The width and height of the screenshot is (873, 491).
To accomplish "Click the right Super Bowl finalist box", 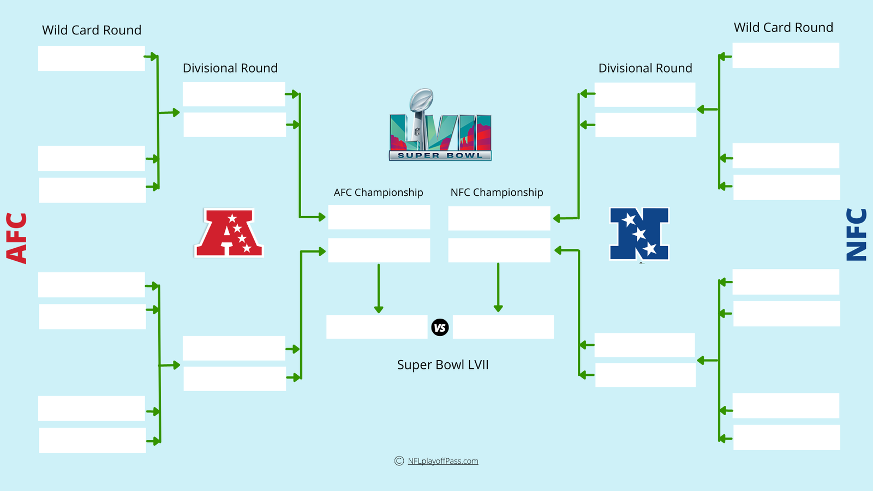I will [503, 327].
